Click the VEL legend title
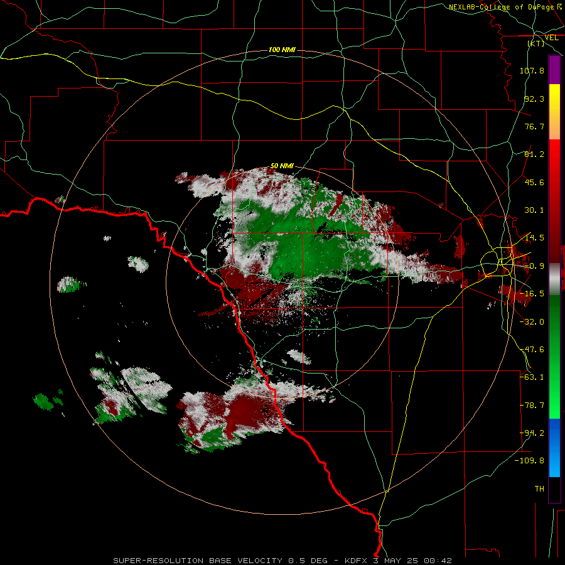This screenshot has width=565, height=565. [551, 38]
